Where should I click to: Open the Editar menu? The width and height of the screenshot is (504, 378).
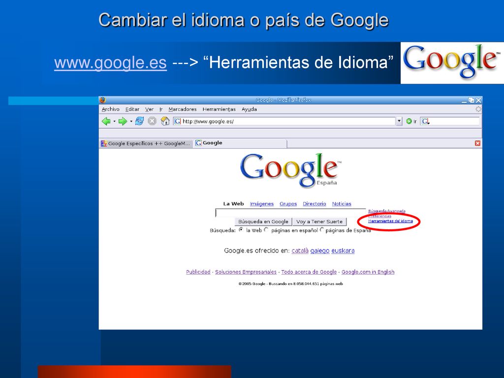coord(132,109)
